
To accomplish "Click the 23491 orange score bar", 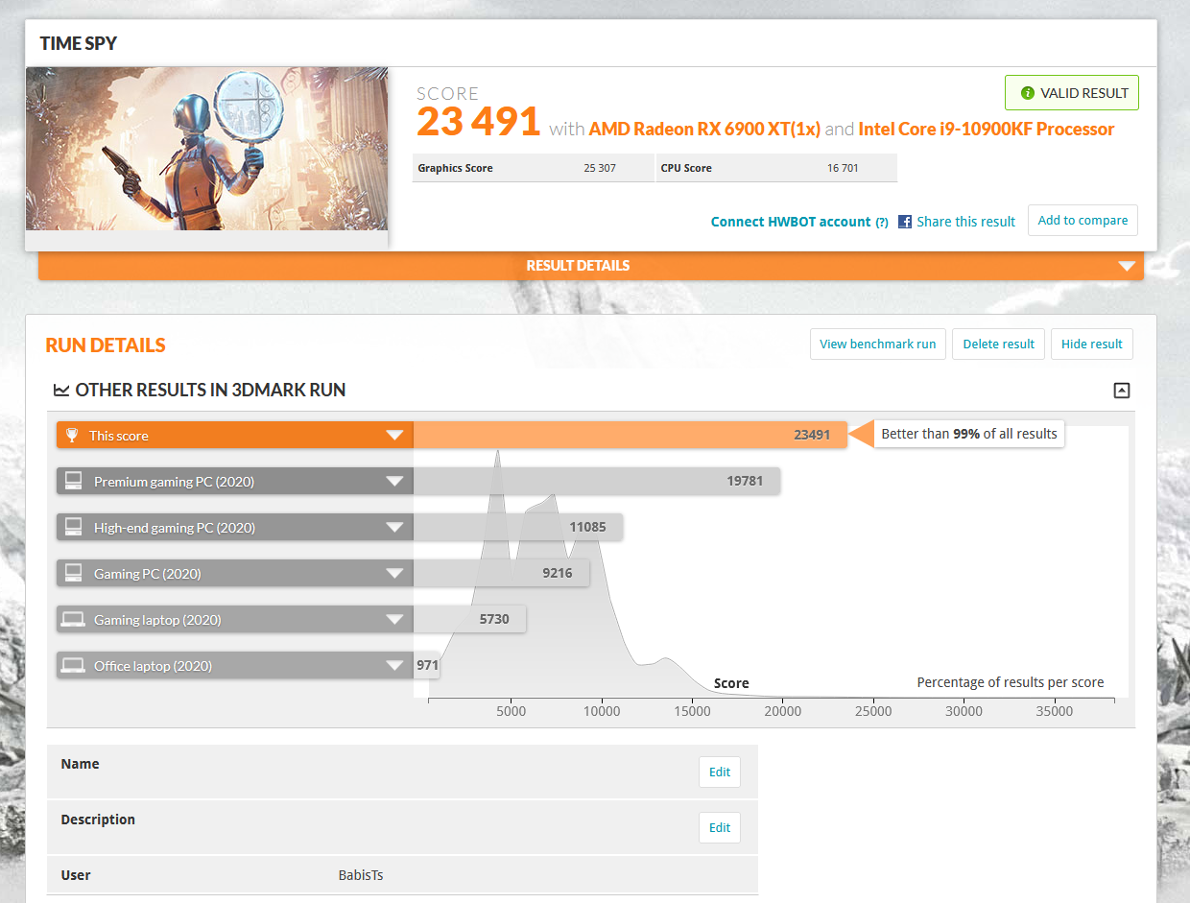I will [x=630, y=435].
